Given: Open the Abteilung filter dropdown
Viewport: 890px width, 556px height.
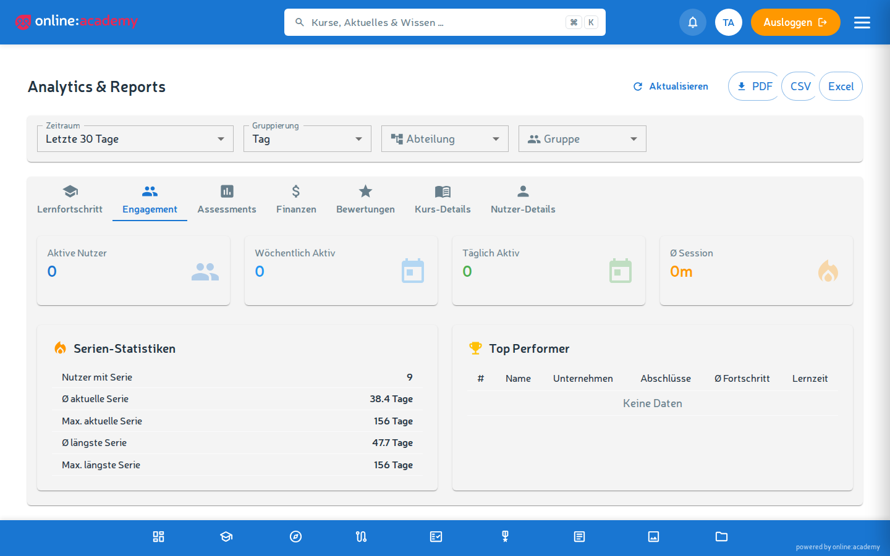Looking at the screenshot, I should click(x=445, y=139).
